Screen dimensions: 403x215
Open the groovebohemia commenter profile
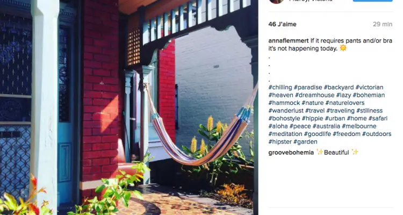pyautogui.click(x=291, y=153)
